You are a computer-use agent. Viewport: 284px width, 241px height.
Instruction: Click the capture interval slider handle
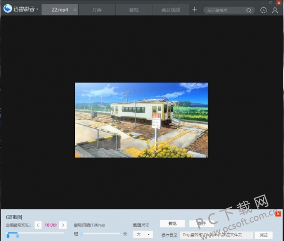[82, 234]
